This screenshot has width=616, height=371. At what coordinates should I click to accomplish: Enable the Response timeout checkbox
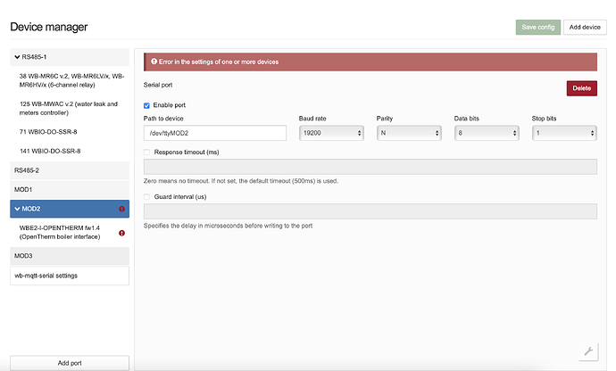coord(146,152)
